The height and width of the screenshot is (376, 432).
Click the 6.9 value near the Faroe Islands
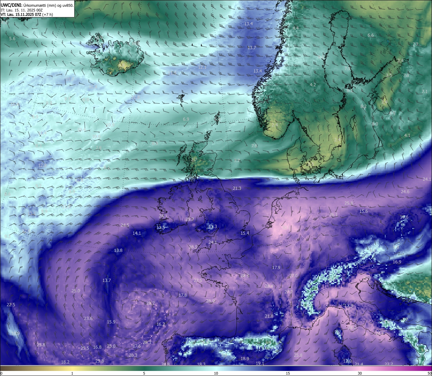(x=186, y=119)
